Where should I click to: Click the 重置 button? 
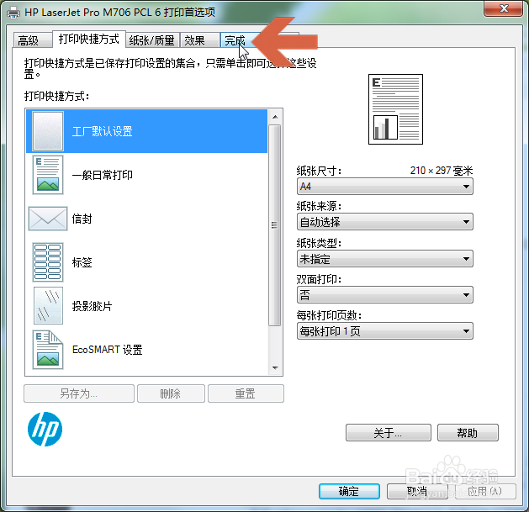pos(246,393)
